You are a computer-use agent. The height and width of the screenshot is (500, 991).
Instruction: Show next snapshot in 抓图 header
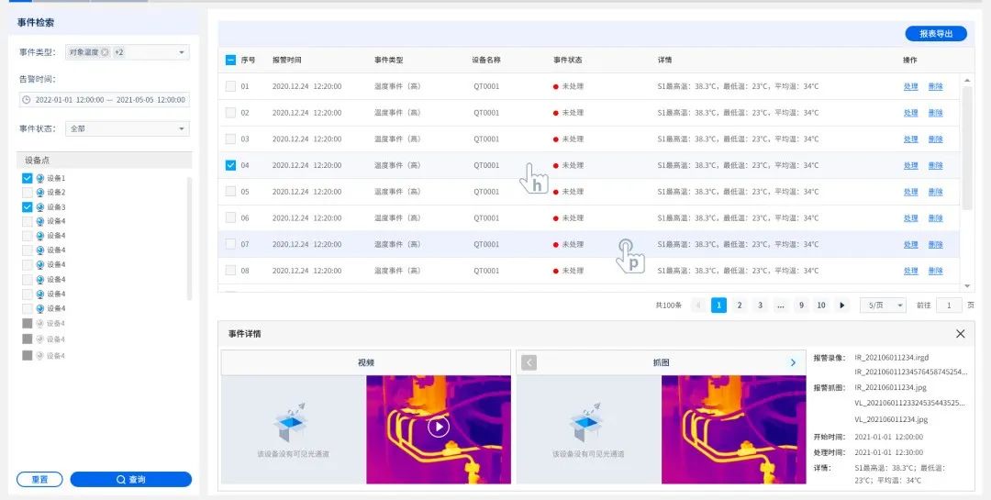793,362
